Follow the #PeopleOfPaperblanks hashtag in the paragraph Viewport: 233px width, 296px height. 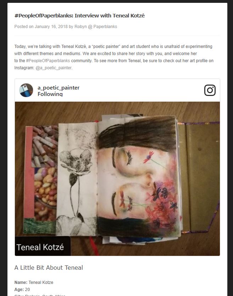click(48, 61)
